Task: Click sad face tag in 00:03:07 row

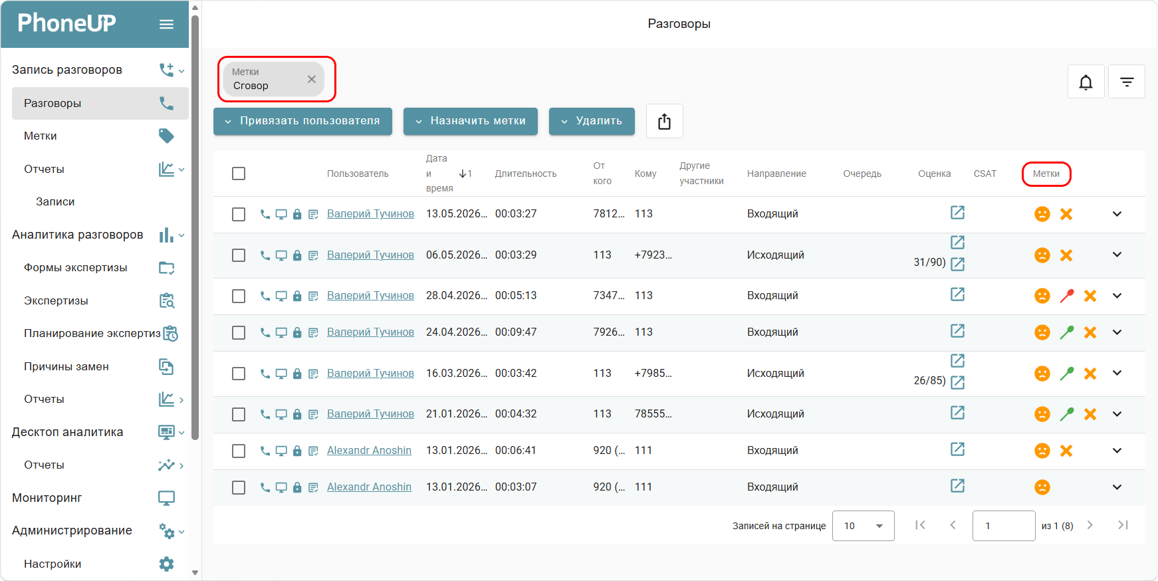Action: click(x=1042, y=487)
